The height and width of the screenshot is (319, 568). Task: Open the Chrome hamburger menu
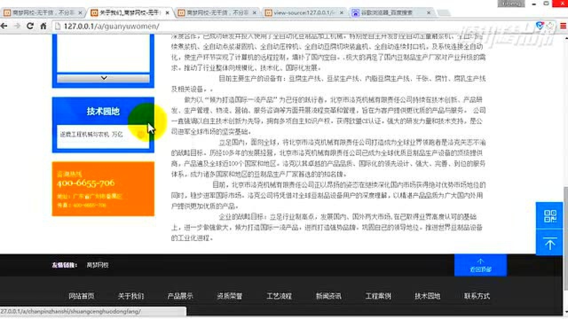coord(564,26)
